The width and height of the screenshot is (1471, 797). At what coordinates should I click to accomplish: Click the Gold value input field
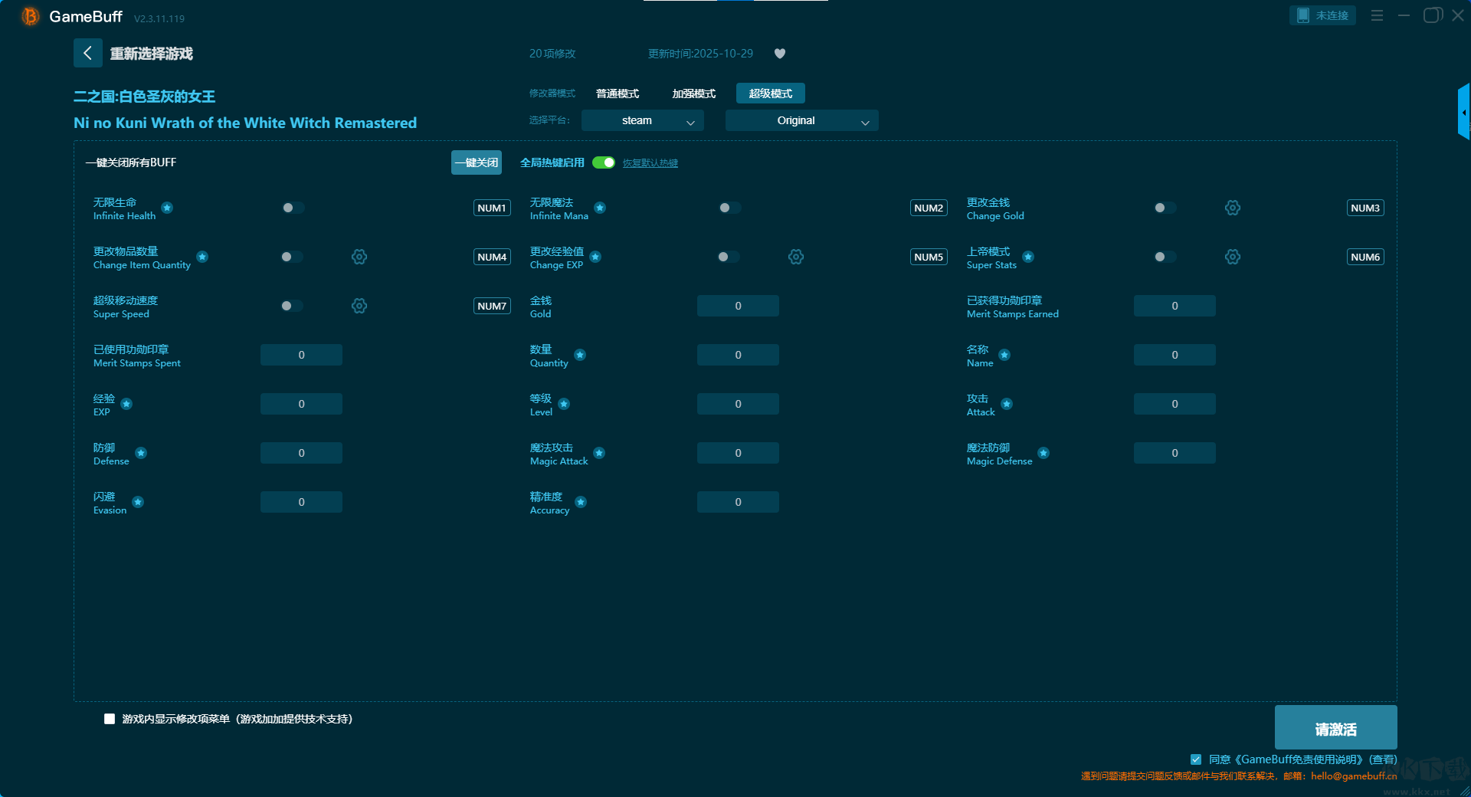point(738,306)
